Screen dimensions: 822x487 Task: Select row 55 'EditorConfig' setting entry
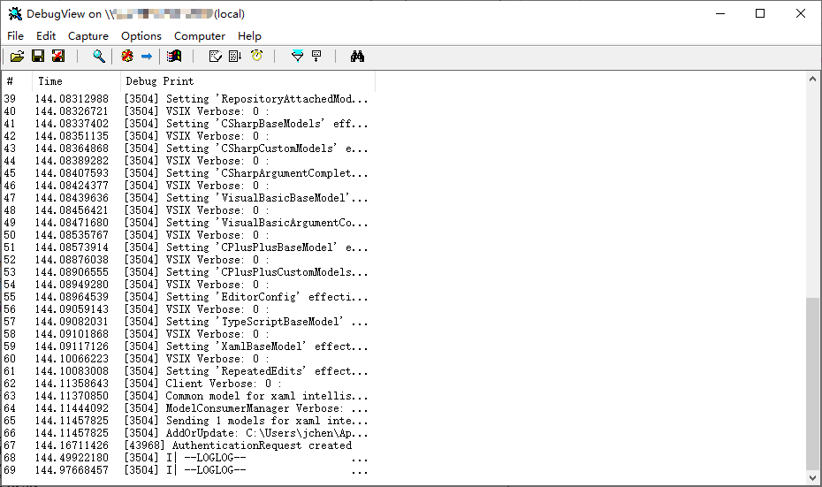click(186, 297)
